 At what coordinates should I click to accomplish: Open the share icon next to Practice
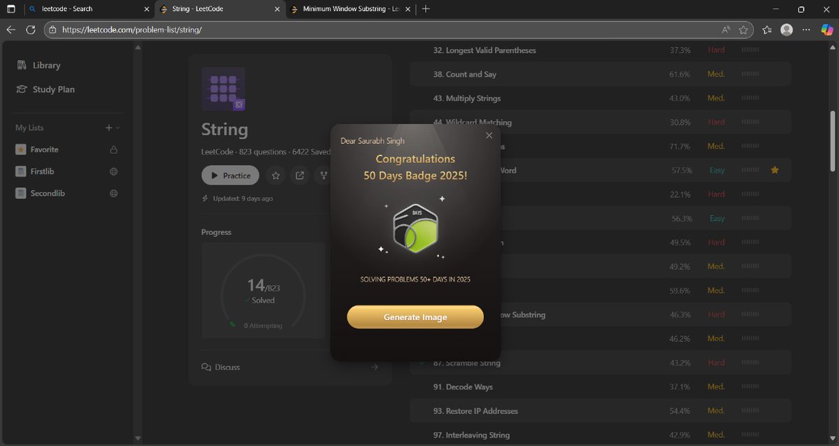[x=299, y=175]
